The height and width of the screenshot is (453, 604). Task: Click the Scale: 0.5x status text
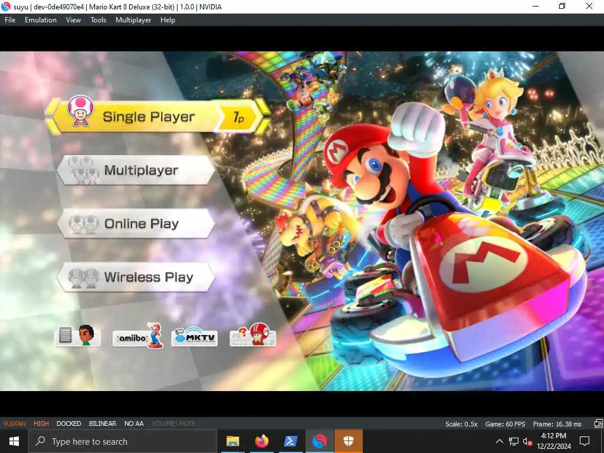pyautogui.click(x=461, y=424)
